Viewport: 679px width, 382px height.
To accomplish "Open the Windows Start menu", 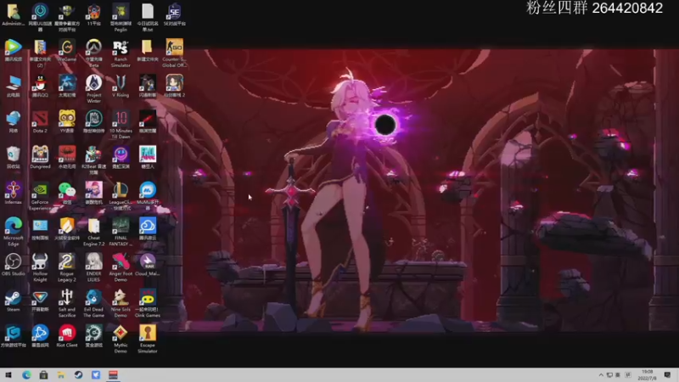I will [x=8, y=375].
